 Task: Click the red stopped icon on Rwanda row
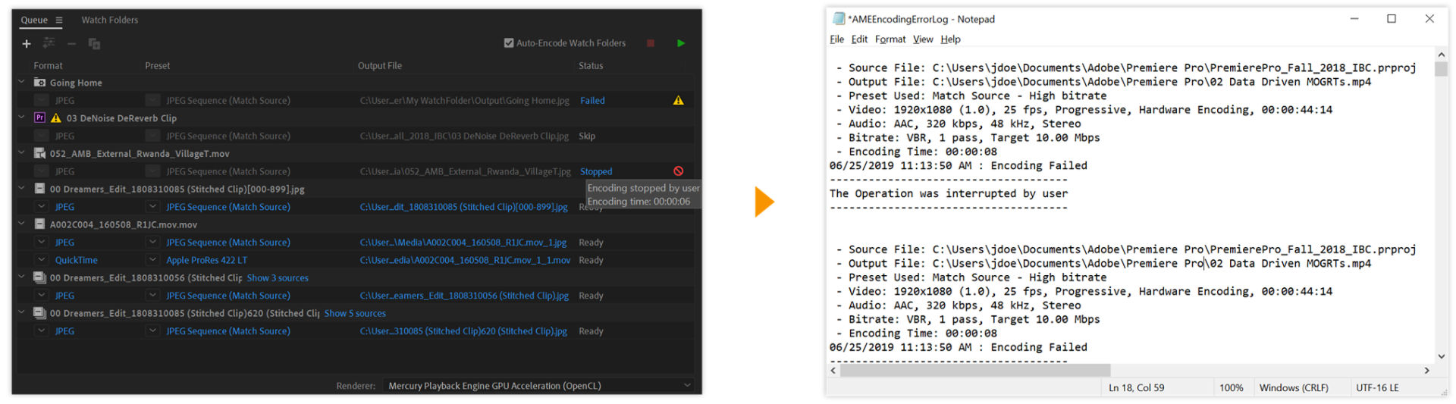click(x=678, y=171)
